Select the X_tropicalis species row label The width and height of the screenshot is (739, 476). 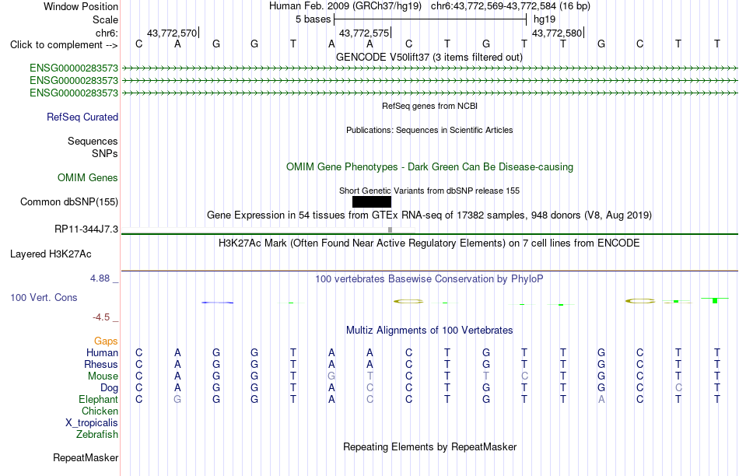click(92, 423)
